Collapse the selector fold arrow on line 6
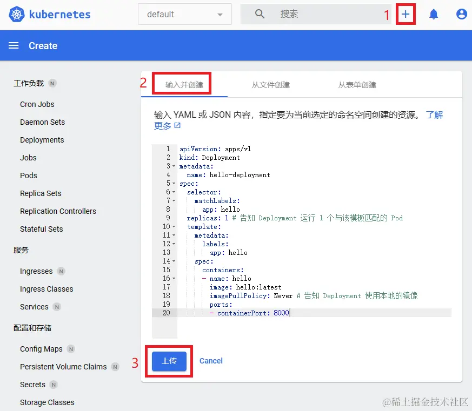 click(x=174, y=192)
